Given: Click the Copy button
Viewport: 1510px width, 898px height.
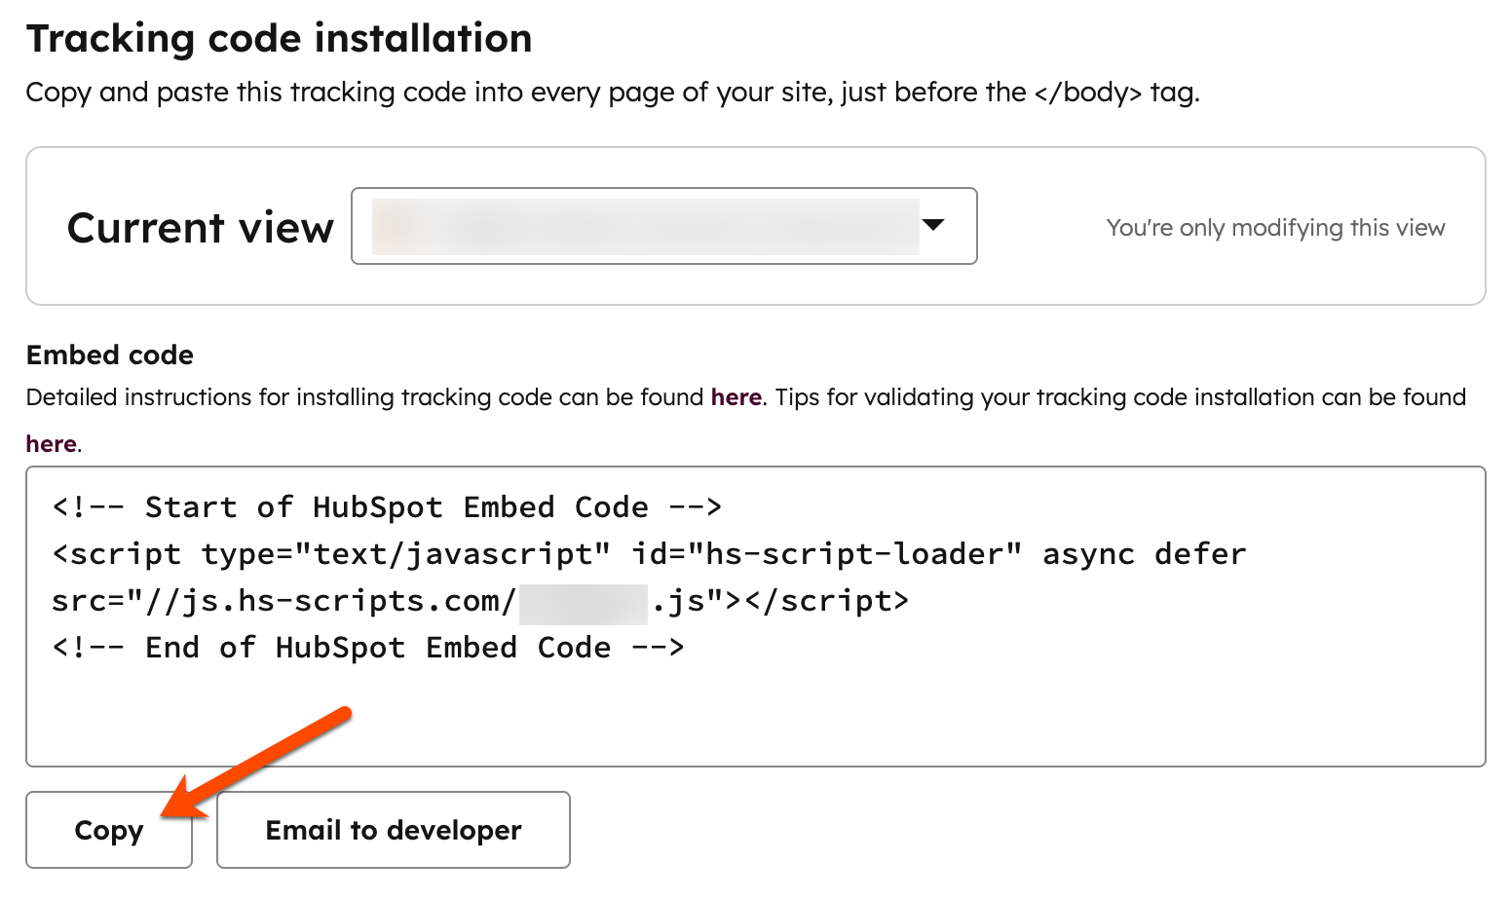Looking at the screenshot, I should [108, 830].
